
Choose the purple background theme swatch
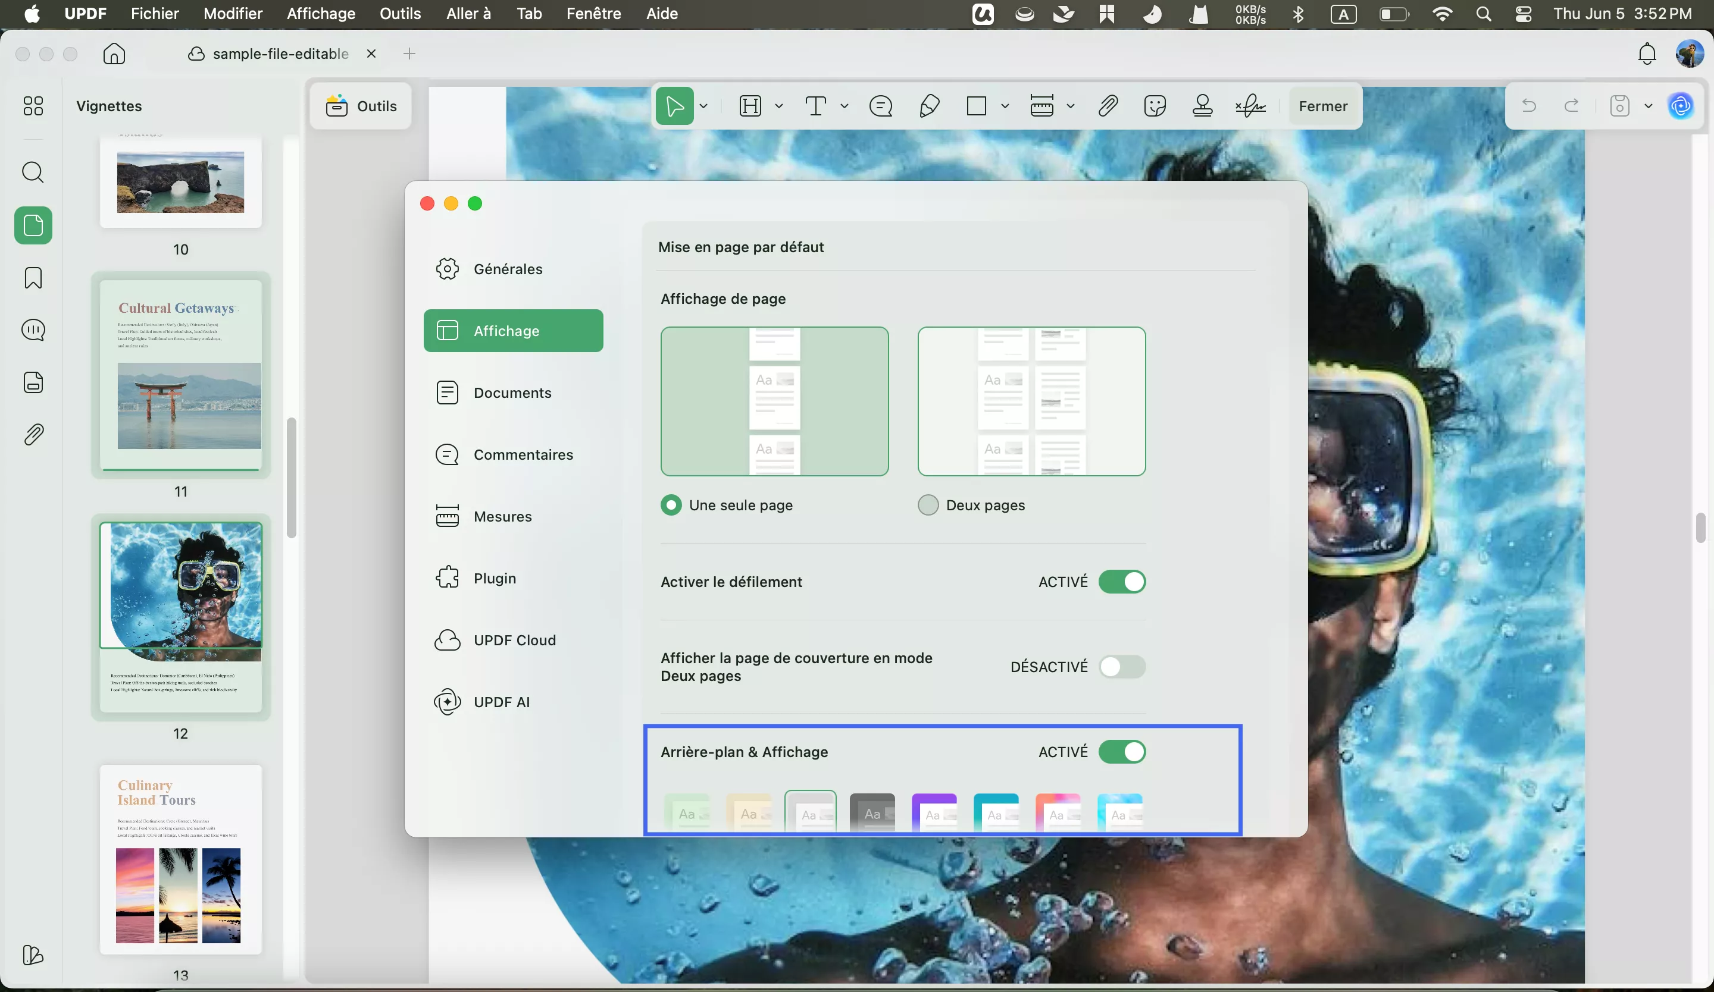pyautogui.click(x=934, y=812)
